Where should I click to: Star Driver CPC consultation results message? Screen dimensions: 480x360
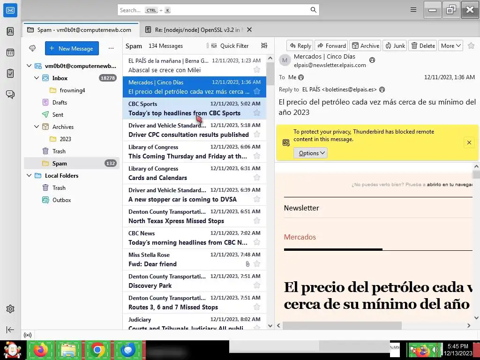[257, 135]
